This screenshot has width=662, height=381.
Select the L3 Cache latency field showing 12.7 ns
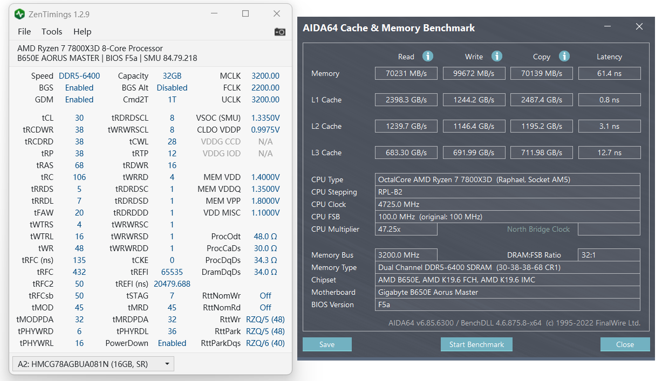click(609, 153)
